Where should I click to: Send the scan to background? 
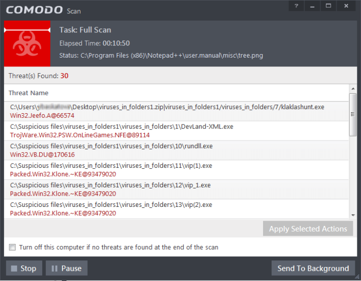(x=313, y=268)
